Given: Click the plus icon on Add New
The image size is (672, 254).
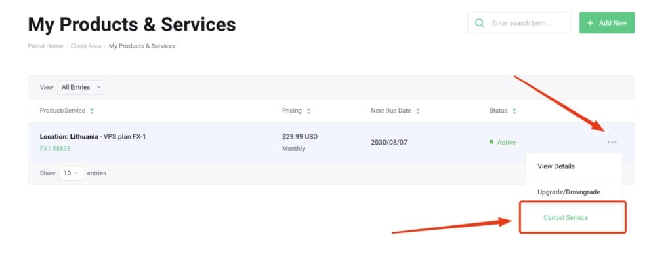Looking at the screenshot, I should pos(590,23).
